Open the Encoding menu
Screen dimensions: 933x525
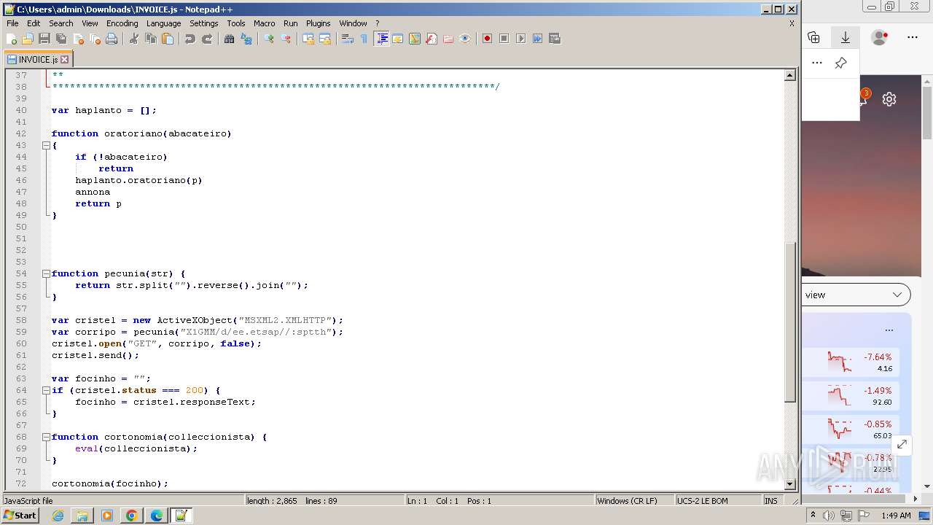(x=122, y=23)
